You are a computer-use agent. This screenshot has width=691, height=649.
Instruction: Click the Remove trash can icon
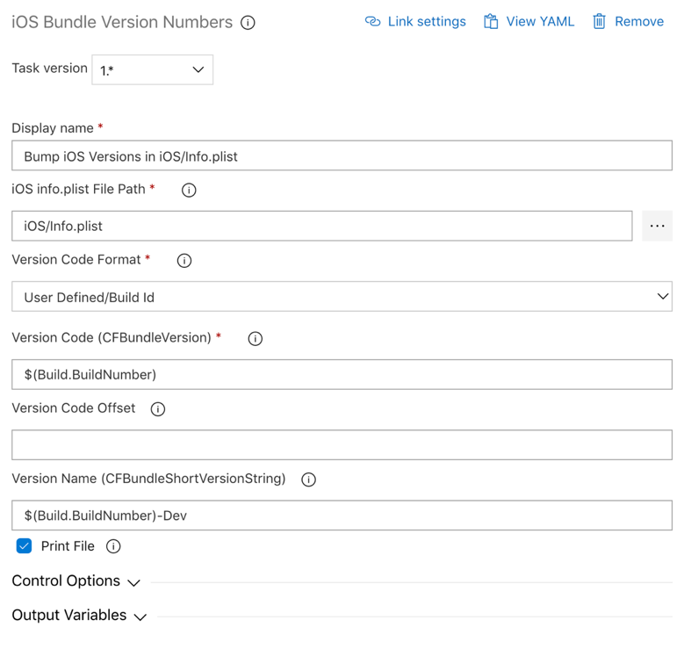[599, 22]
